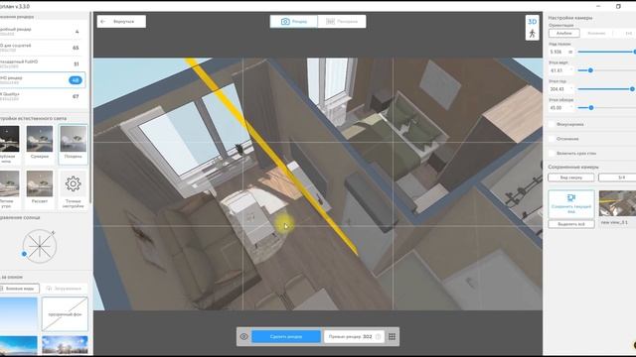Open the Внешние виды tab

[20, 289]
